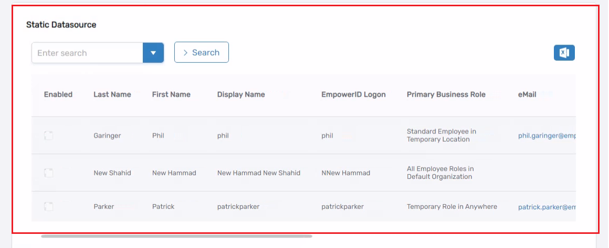The height and width of the screenshot is (248, 609).
Task: Sort by the Display Name column header
Action: coord(241,94)
